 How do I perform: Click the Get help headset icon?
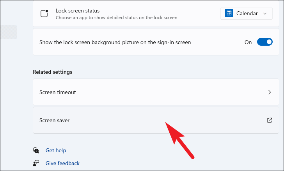36,150
